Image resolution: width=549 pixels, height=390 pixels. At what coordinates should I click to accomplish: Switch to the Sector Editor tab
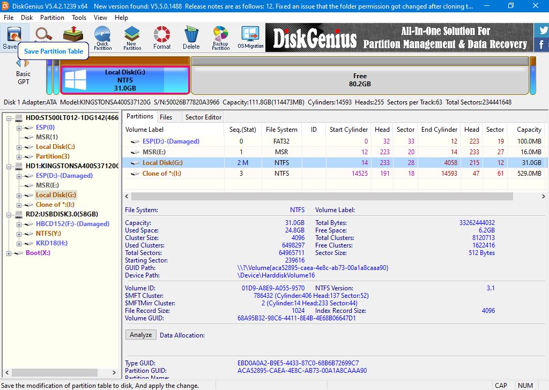[x=203, y=117]
